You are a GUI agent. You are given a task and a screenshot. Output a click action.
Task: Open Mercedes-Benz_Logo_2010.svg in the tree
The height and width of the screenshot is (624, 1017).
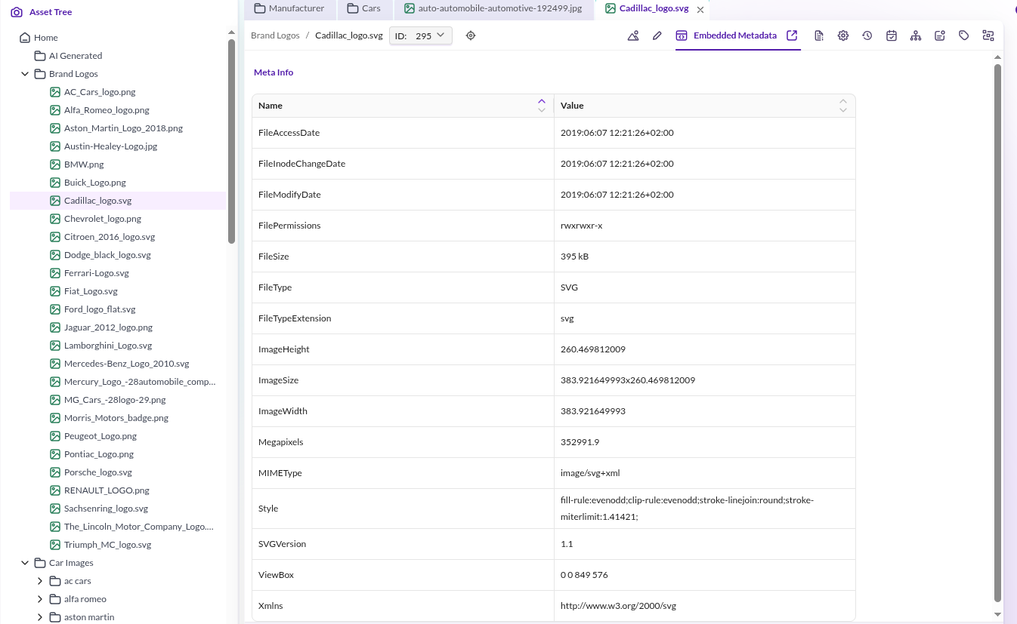(x=127, y=364)
